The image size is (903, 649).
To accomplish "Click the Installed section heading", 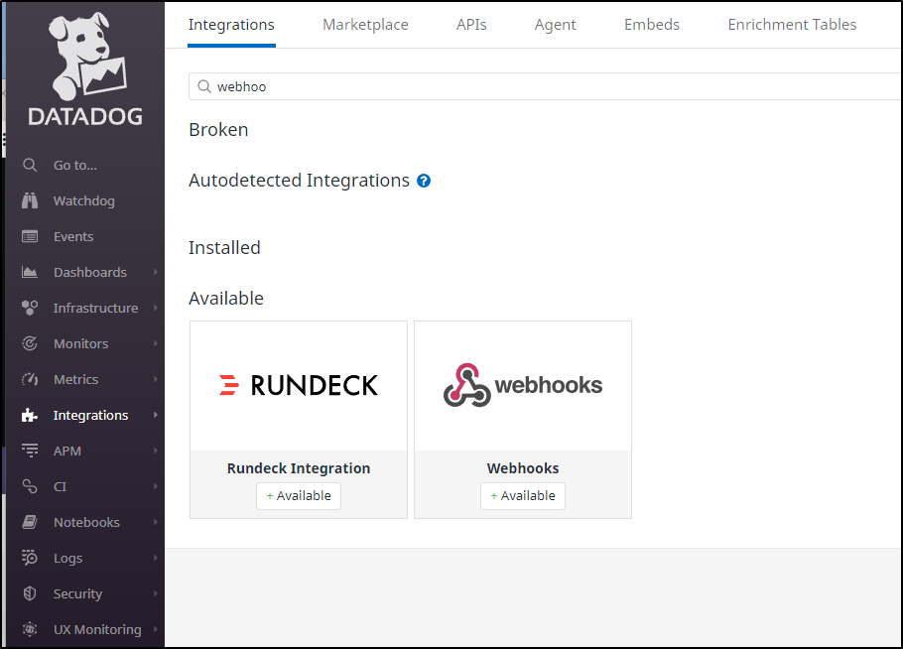I will 224,248.
